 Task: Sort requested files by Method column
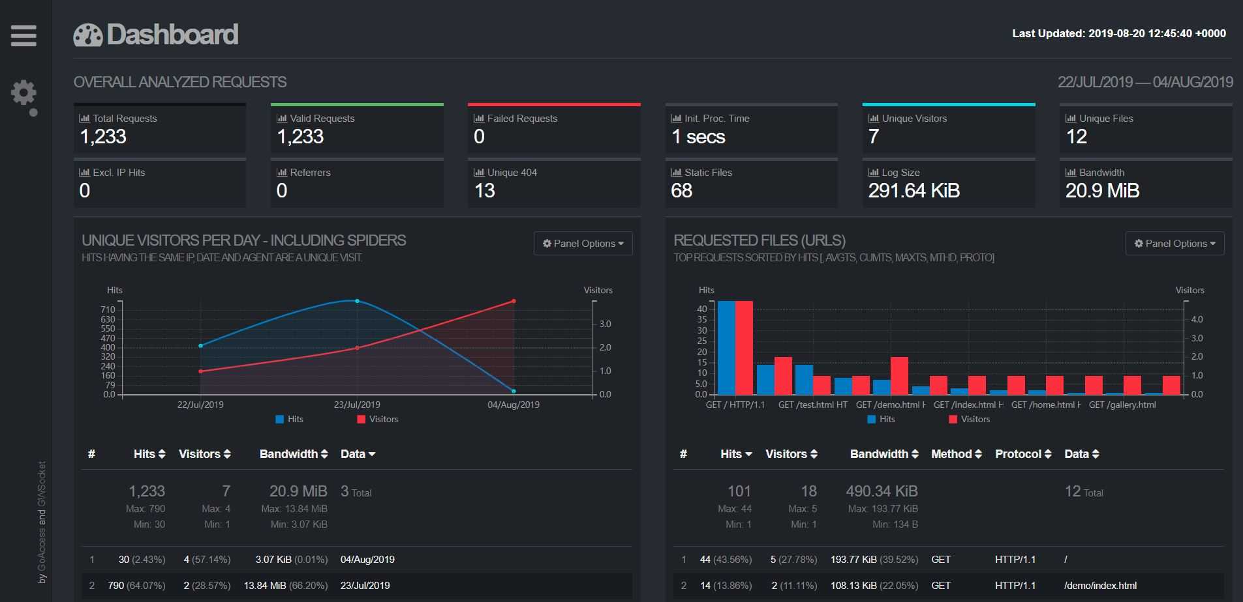957,454
